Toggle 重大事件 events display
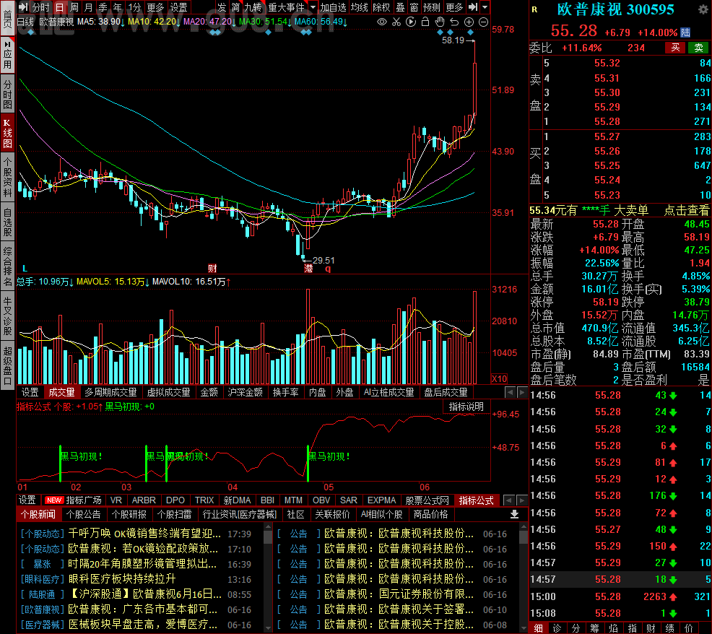712x634 pixels. [x=286, y=7]
